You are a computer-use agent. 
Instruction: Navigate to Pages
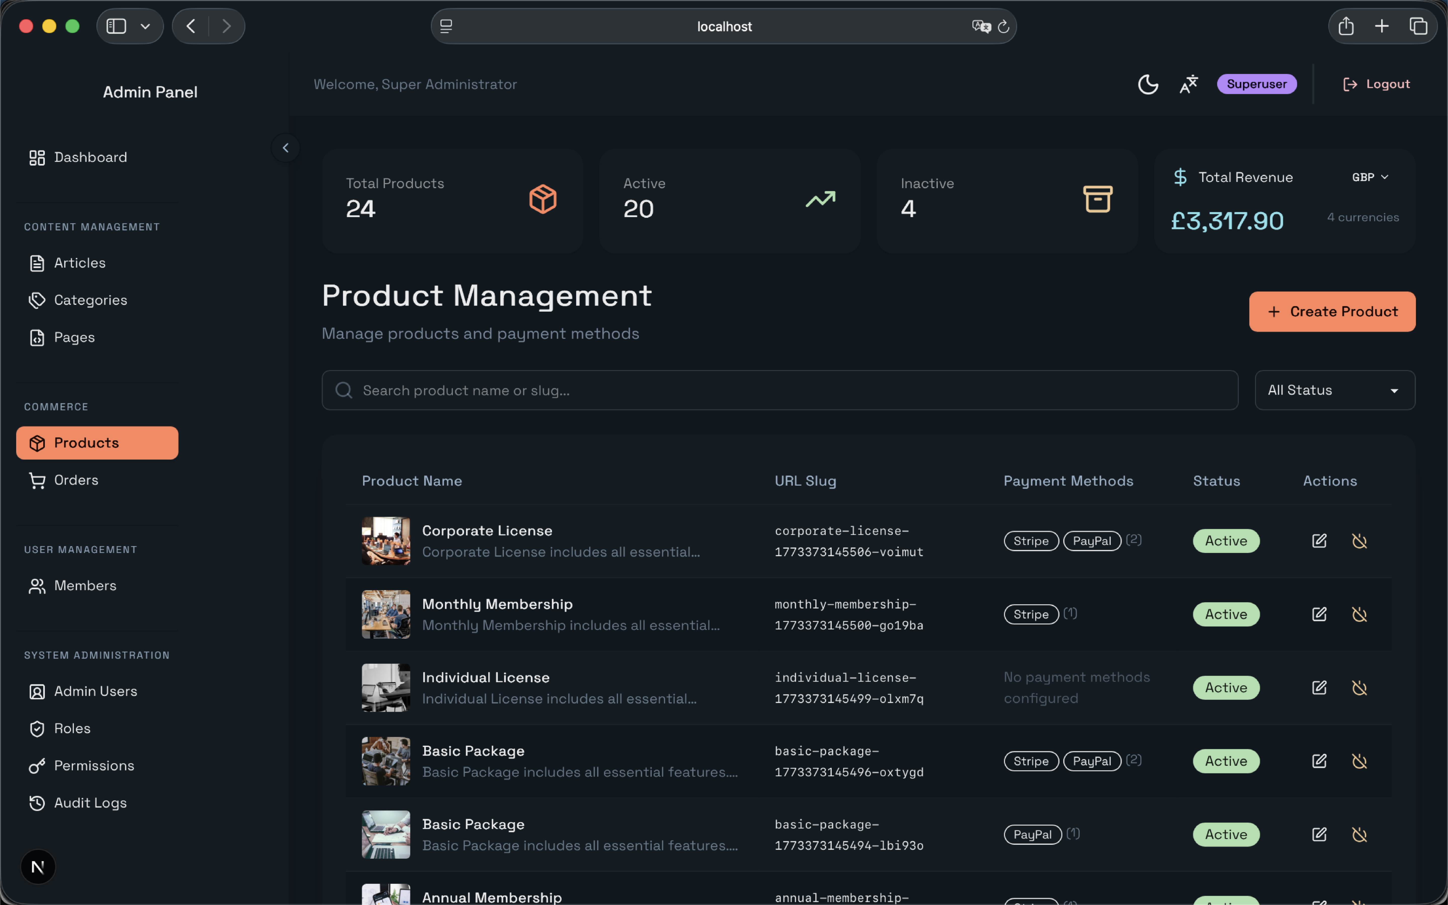pos(97,338)
